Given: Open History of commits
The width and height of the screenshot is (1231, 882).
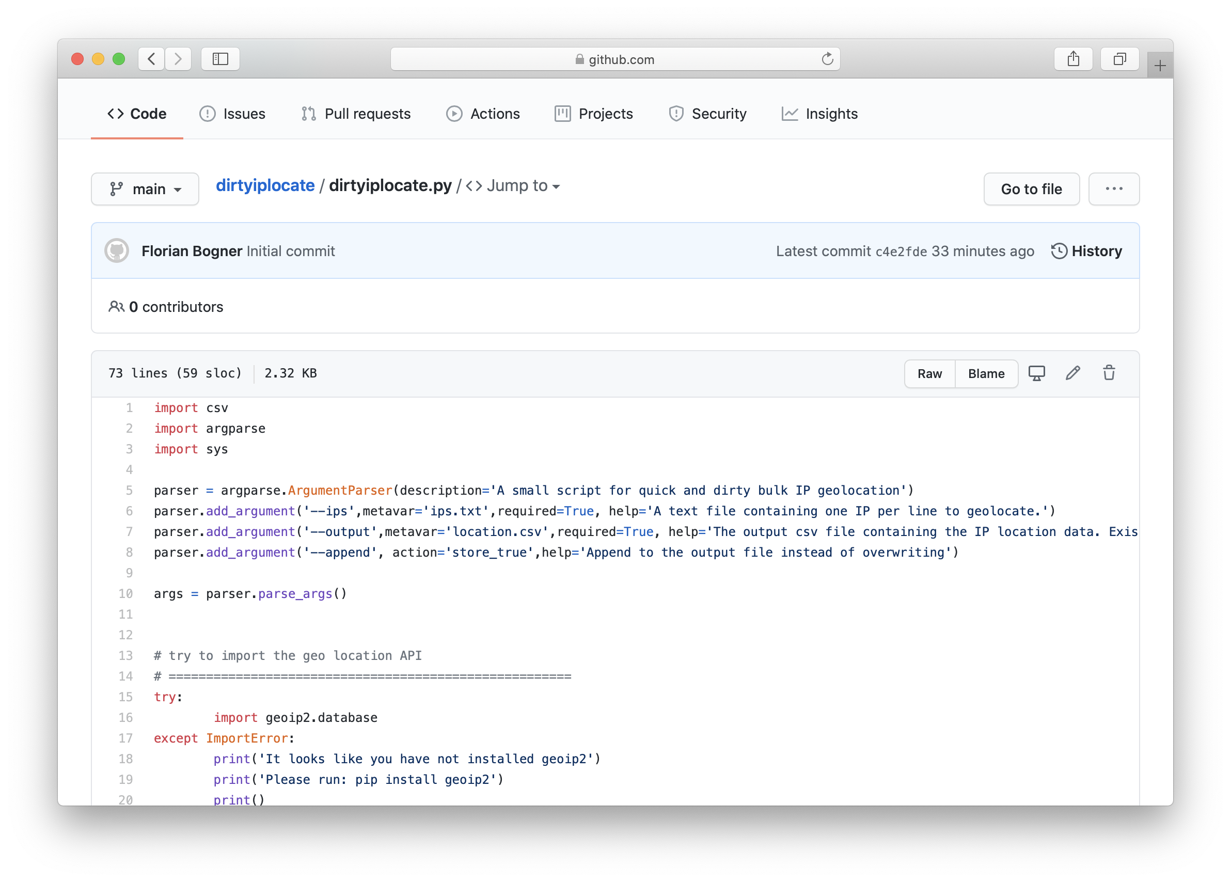Looking at the screenshot, I should pos(1086,251).
